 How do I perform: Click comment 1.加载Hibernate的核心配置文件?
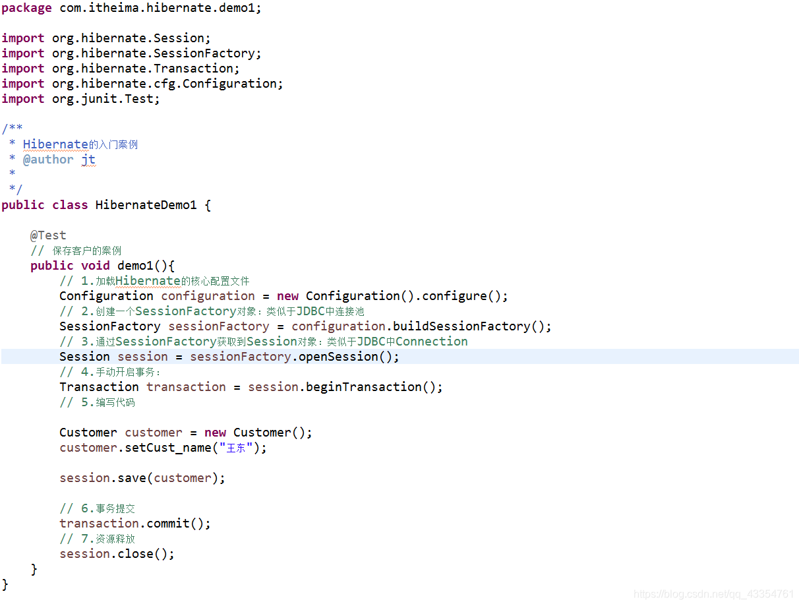pos(155,281)
